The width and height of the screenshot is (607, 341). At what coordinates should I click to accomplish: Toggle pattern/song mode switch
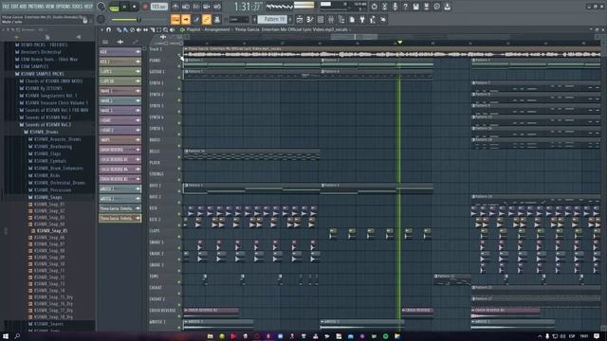[x=114, y=7]
